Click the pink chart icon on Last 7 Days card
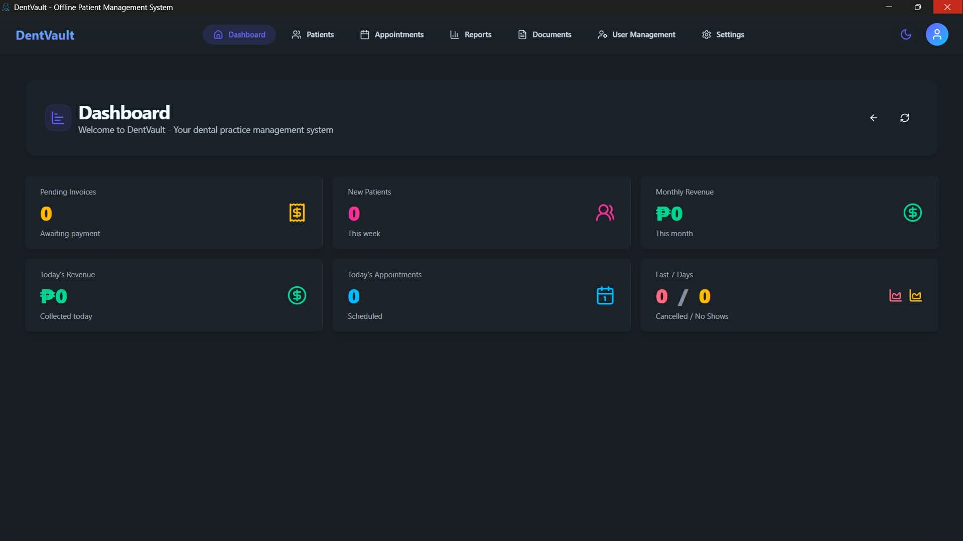 pos(895,295)
